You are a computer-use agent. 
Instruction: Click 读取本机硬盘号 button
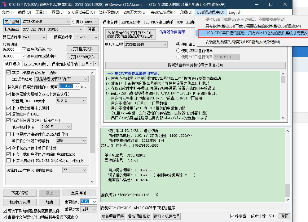[167, 216]
